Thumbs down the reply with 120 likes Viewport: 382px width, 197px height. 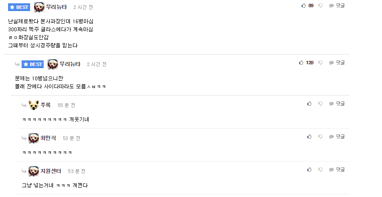(321, 63)
